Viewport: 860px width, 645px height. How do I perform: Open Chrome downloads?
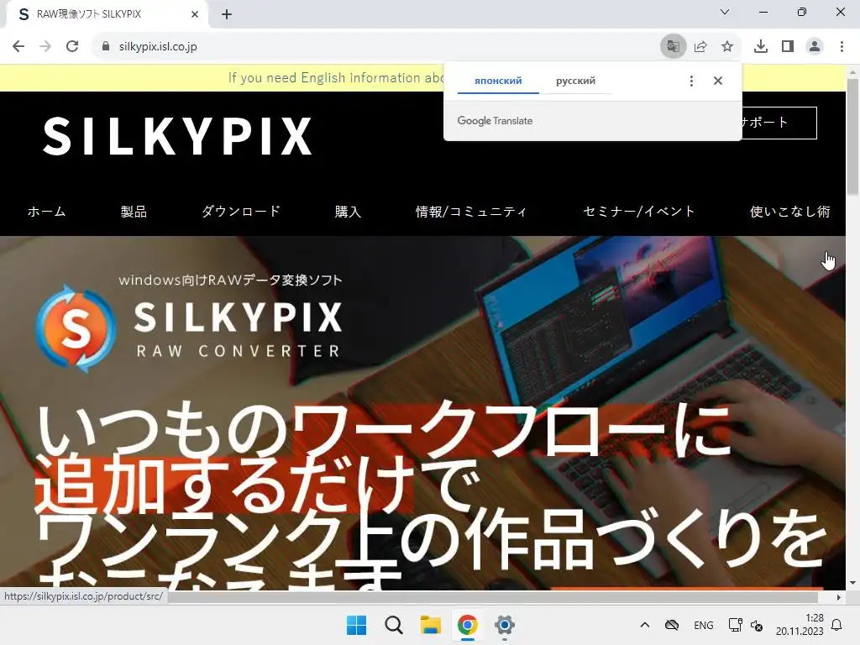click(761, 47)
